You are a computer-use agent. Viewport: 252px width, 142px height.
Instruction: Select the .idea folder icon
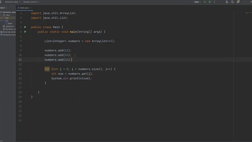(4, 15)
